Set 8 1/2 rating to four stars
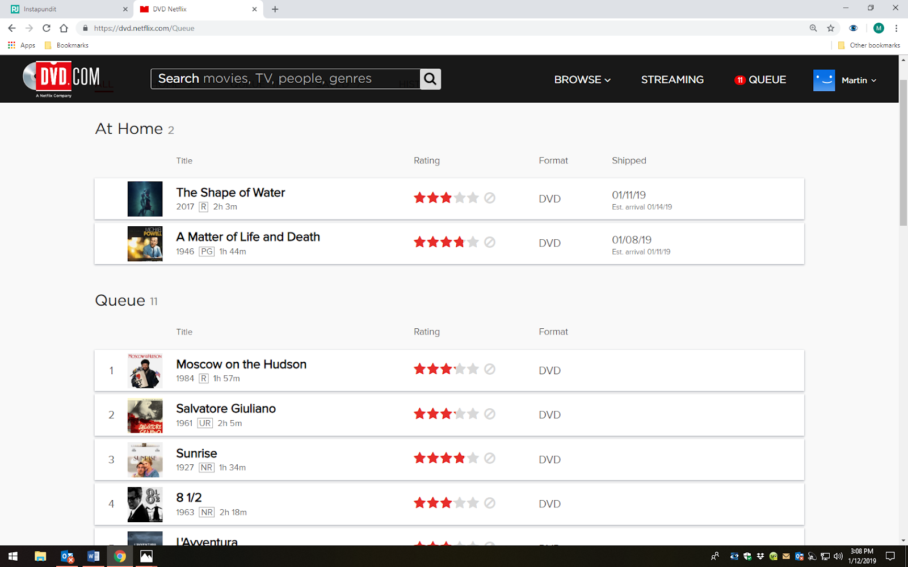 click(x=460, y=503)
